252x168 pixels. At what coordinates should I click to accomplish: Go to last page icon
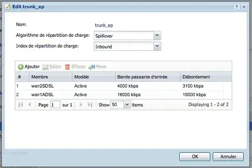(x=90, y=105)
